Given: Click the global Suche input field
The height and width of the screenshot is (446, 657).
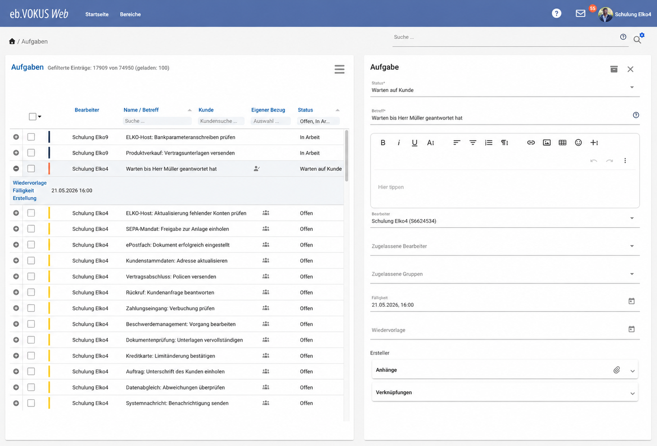Looking at the screenshot, I should (505, 37).
